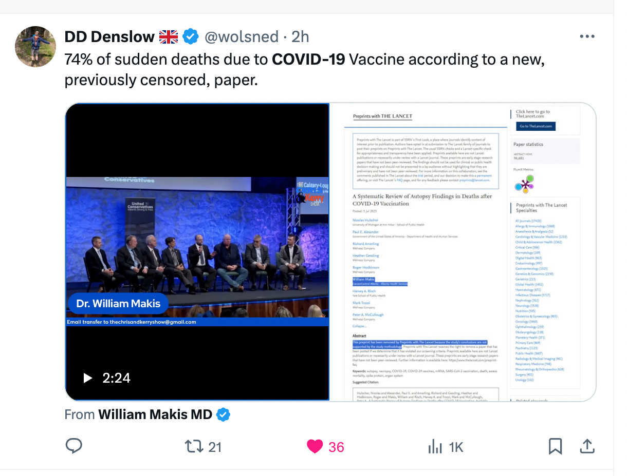Viewport: 627px width, 476px height.
Task: Click the UK flag emoji in name
Action: click(169, 37)
